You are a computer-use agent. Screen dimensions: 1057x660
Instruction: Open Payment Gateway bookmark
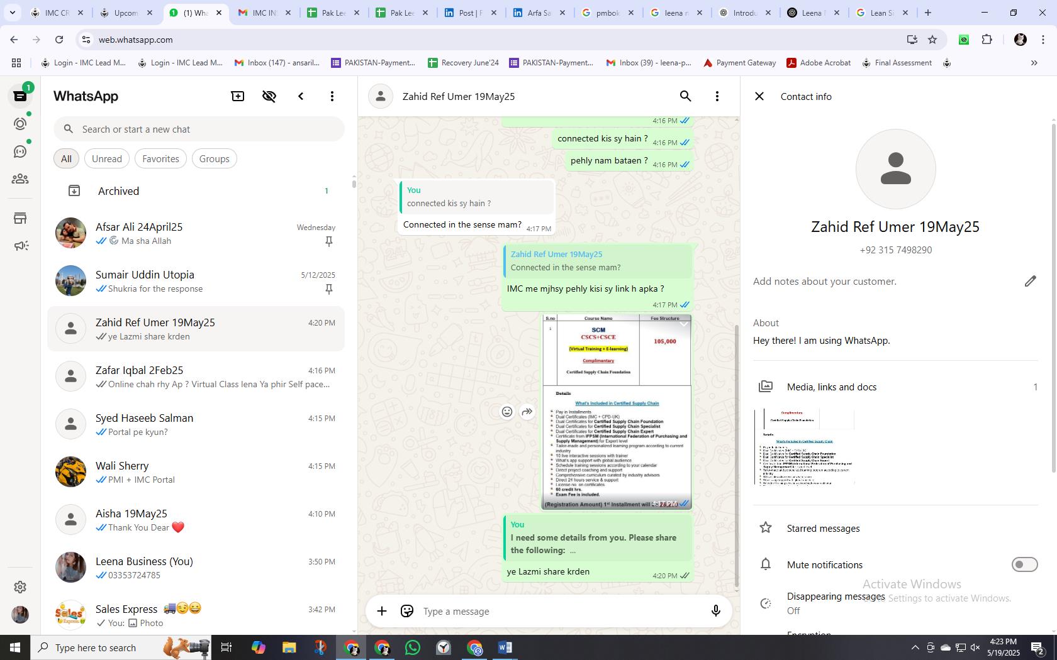pyautogui.click(x=739, y=63)
